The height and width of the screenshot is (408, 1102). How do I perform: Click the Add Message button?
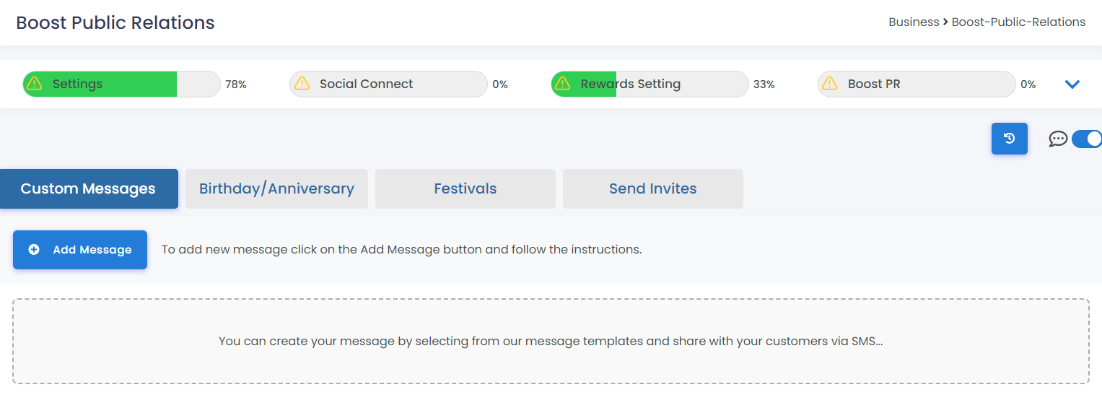tap(80, 250)
